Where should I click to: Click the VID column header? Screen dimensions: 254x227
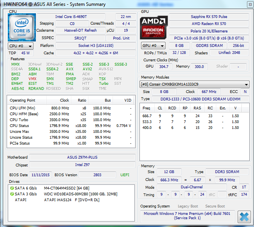[x=123, y=100]
